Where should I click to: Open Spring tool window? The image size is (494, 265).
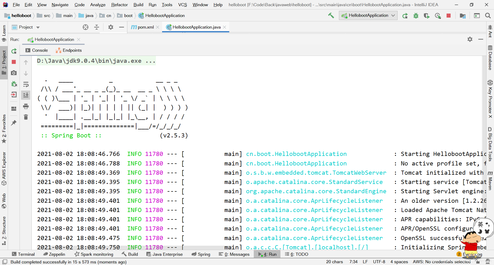click(201, 254)
